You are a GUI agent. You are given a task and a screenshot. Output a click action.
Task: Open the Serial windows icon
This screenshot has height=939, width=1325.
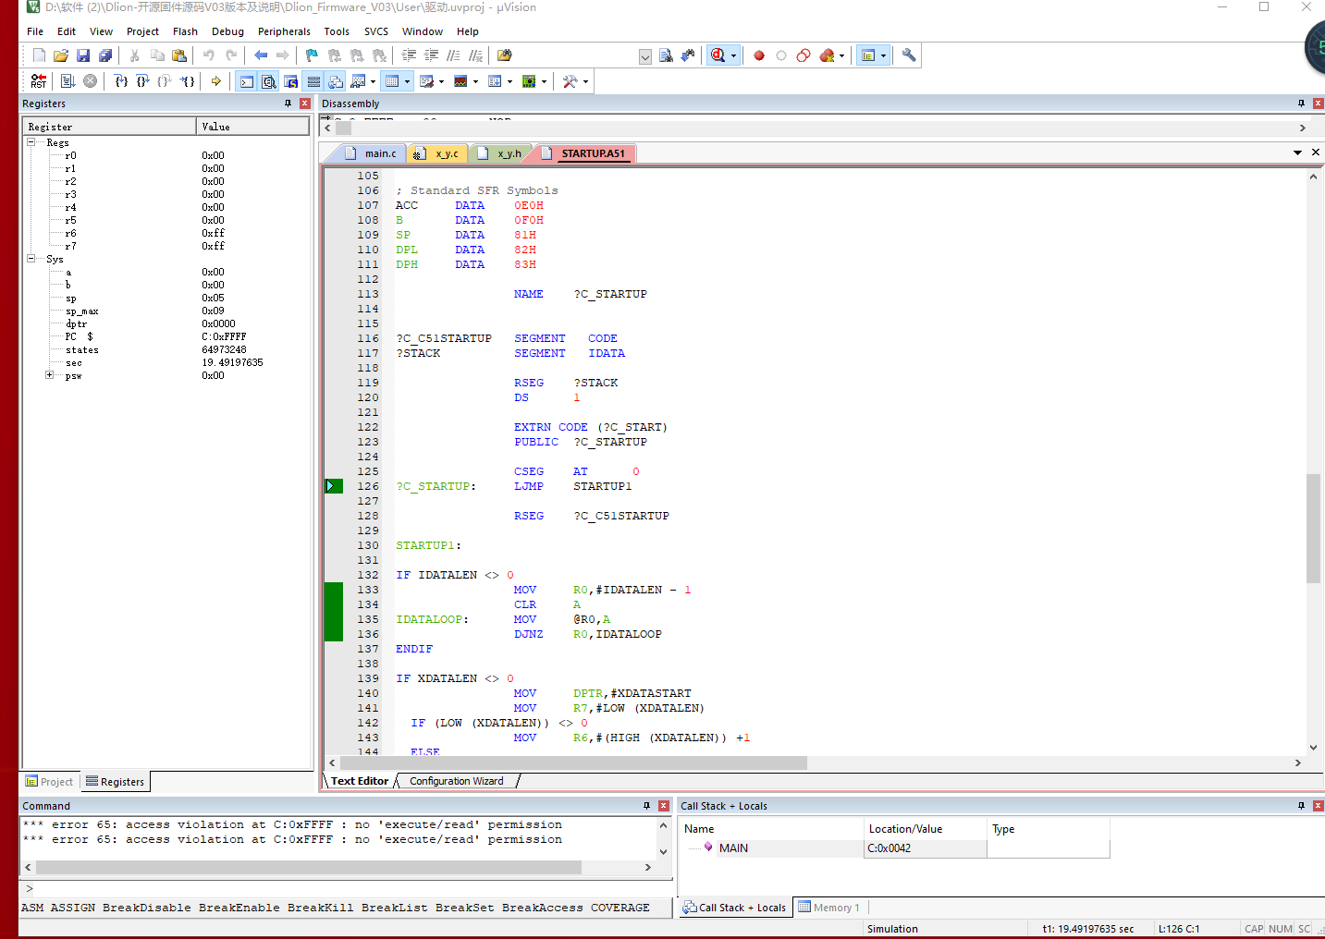click(426, 81)
